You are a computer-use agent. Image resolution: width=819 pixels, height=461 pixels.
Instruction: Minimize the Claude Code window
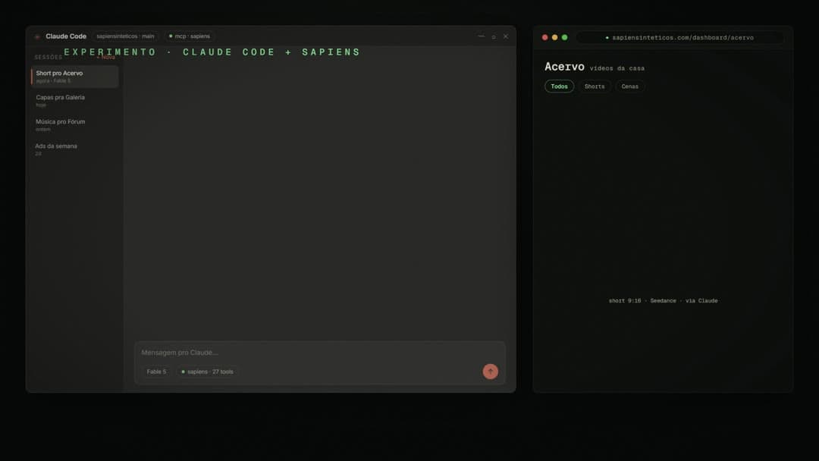pyautogui.click(x=481, y=36)
